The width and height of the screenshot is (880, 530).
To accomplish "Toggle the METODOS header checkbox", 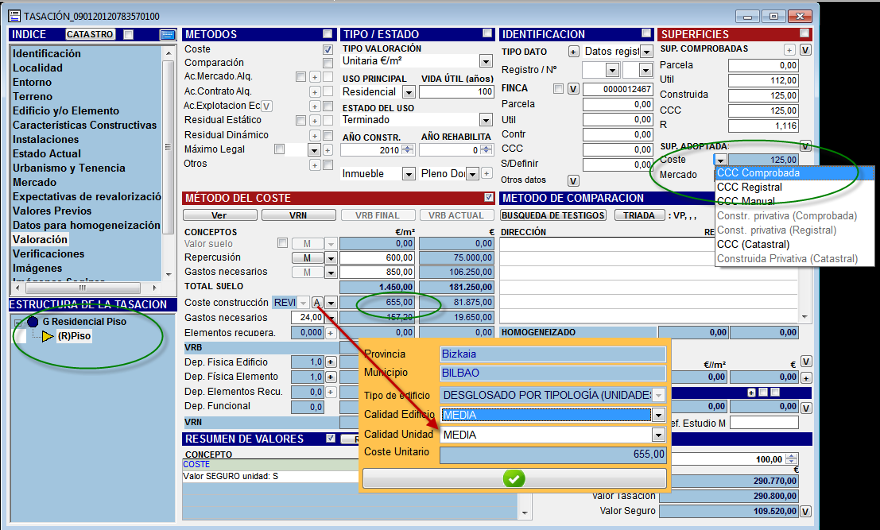I will (x=328, y=33).
